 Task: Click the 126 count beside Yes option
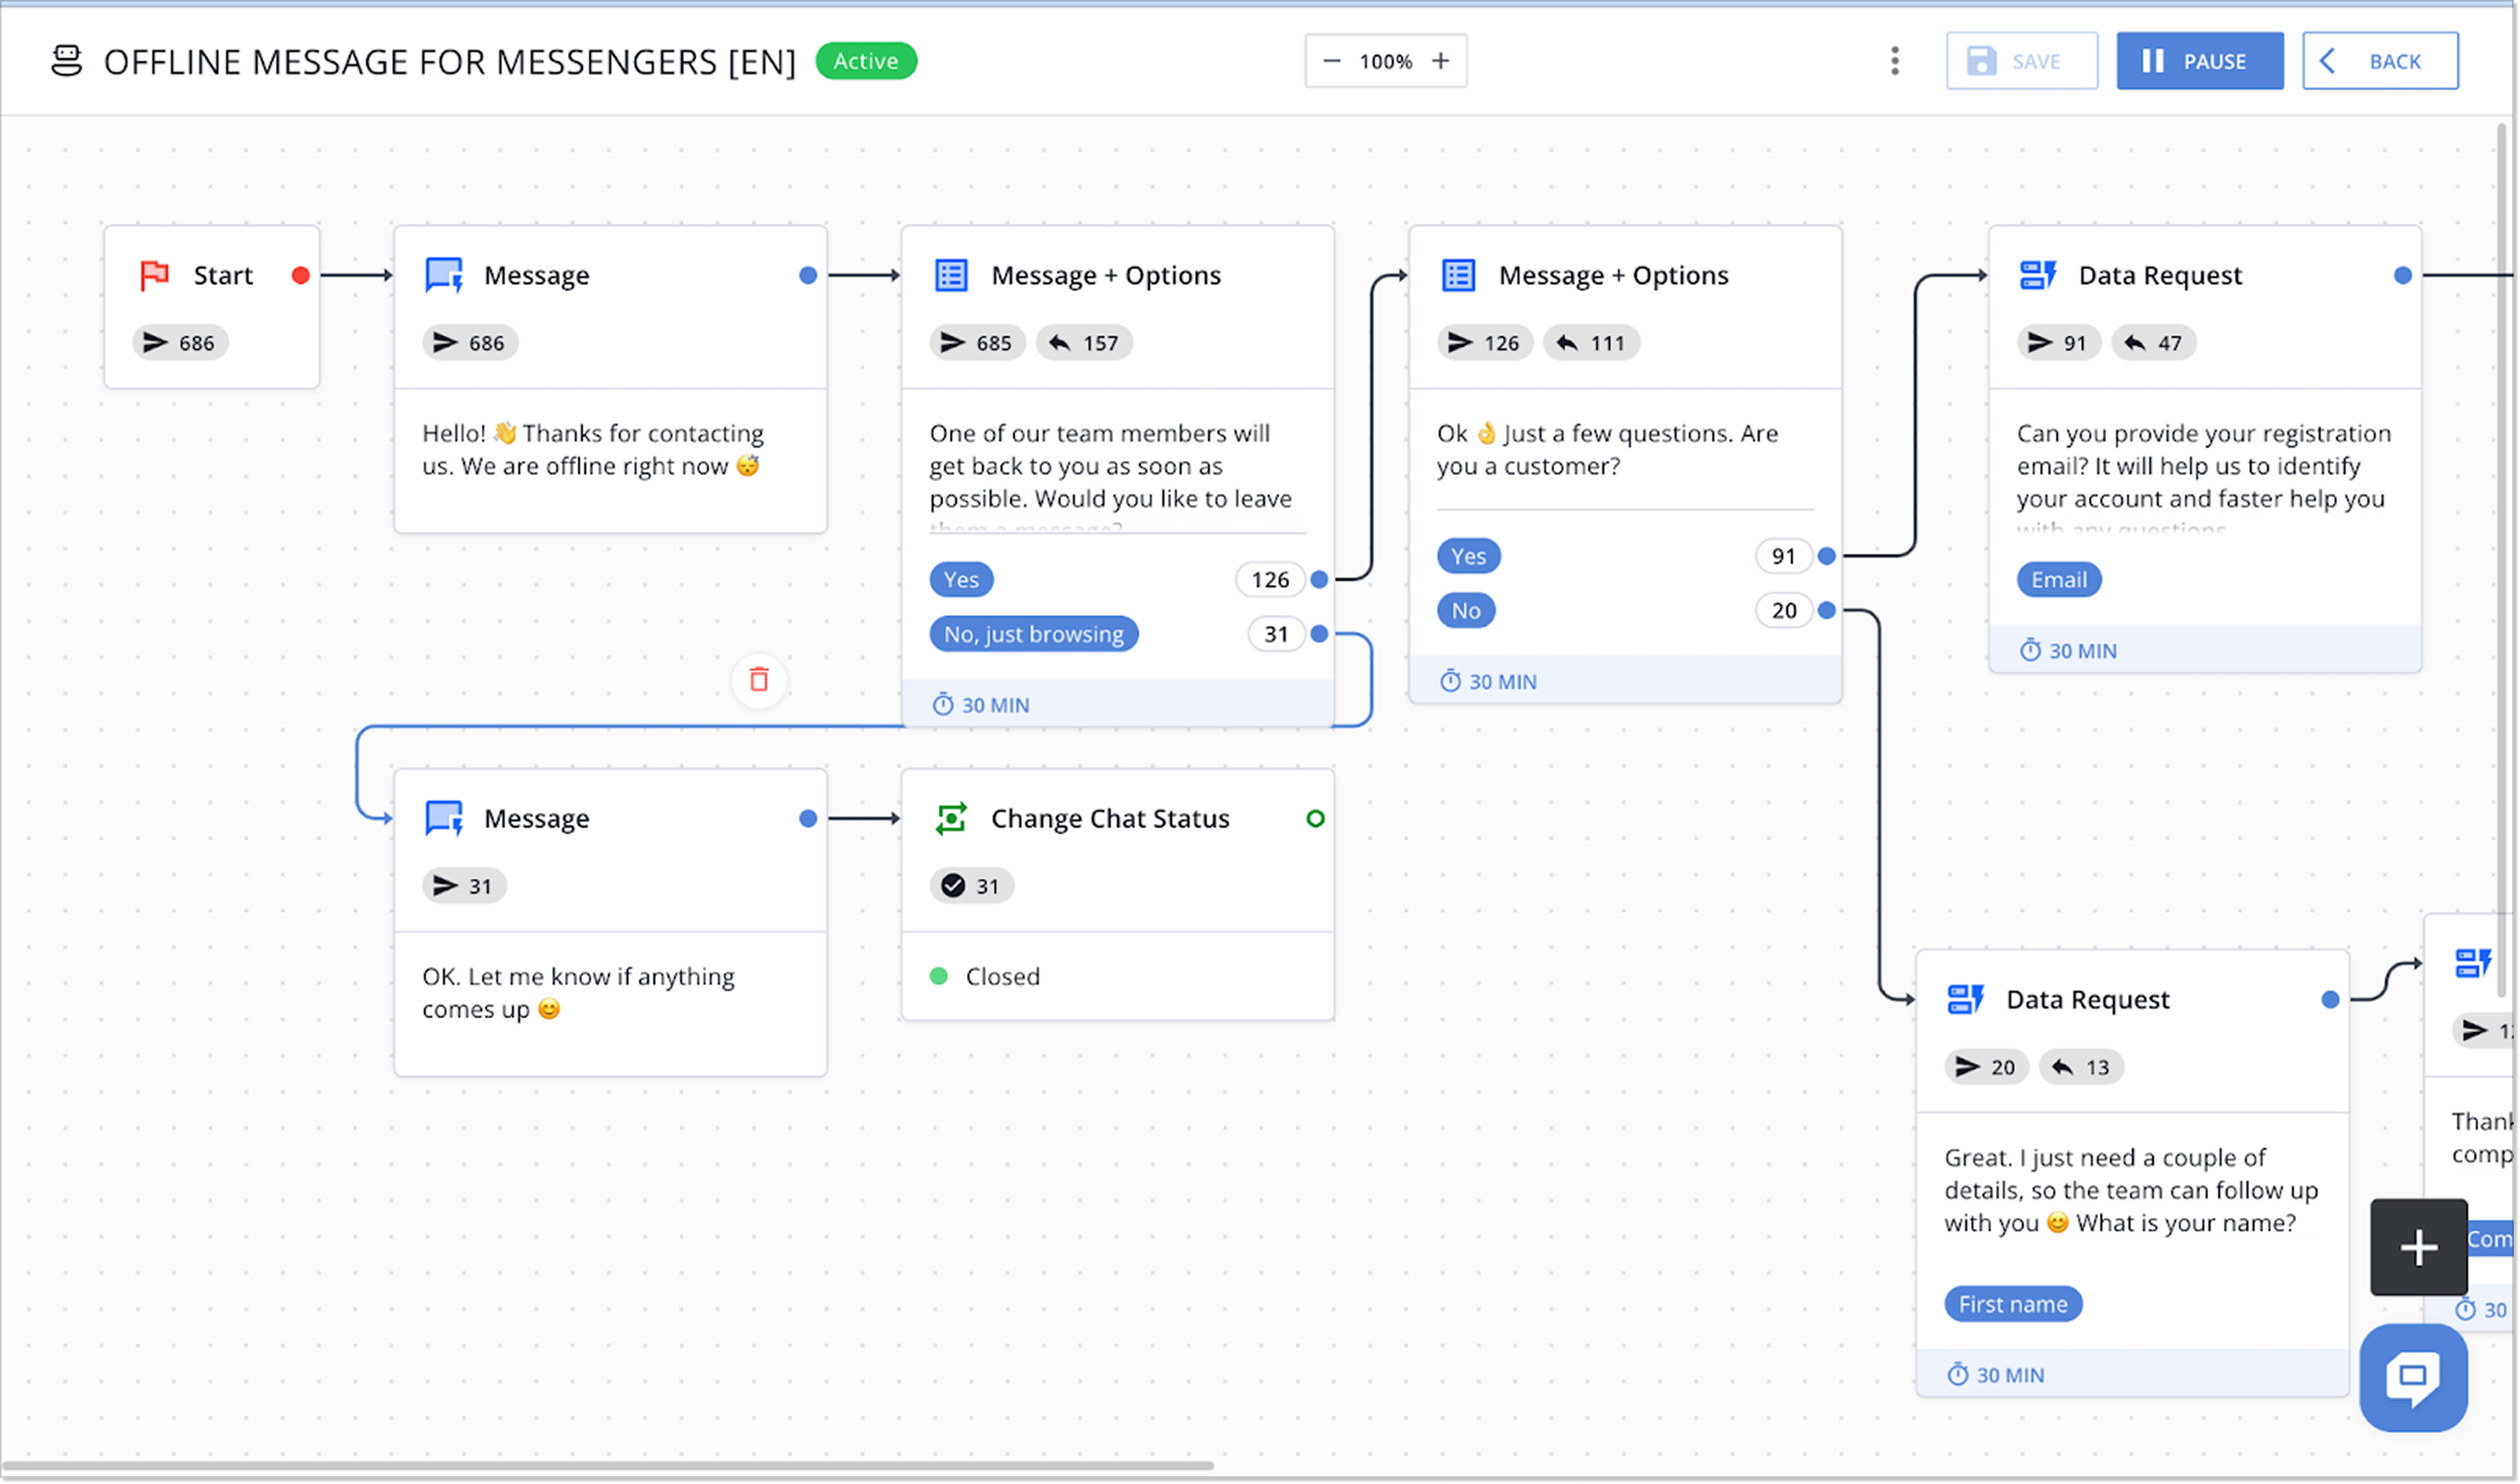click(x=1270, y=580)
